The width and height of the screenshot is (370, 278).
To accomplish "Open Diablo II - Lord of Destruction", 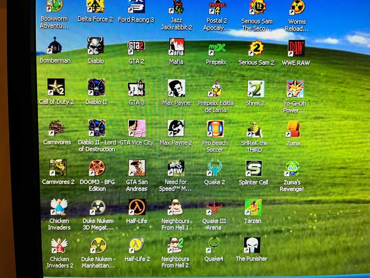I will click(x=97, y=128).
